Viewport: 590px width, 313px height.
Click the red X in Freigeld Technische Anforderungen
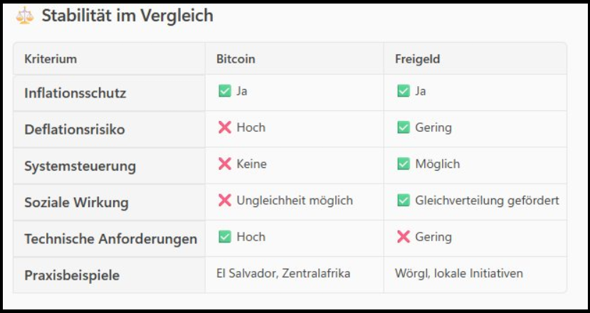[404, 237]
